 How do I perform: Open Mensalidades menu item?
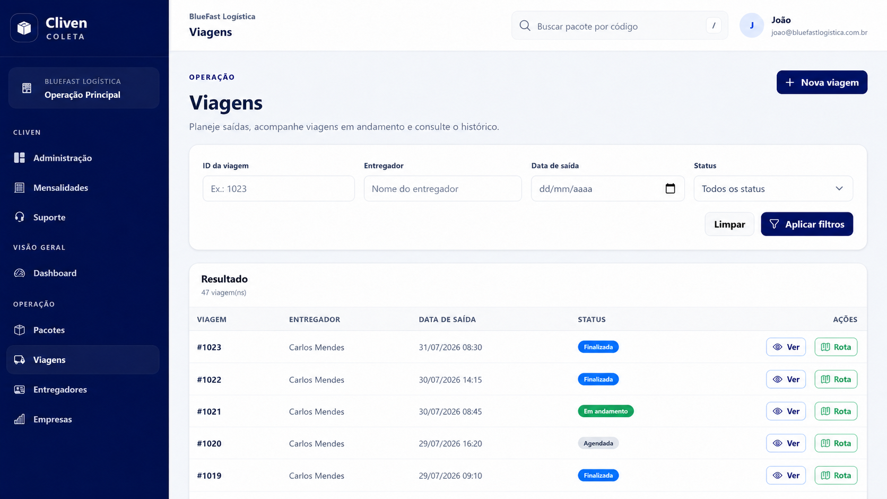pyautogui.click(x=83, y=187)
